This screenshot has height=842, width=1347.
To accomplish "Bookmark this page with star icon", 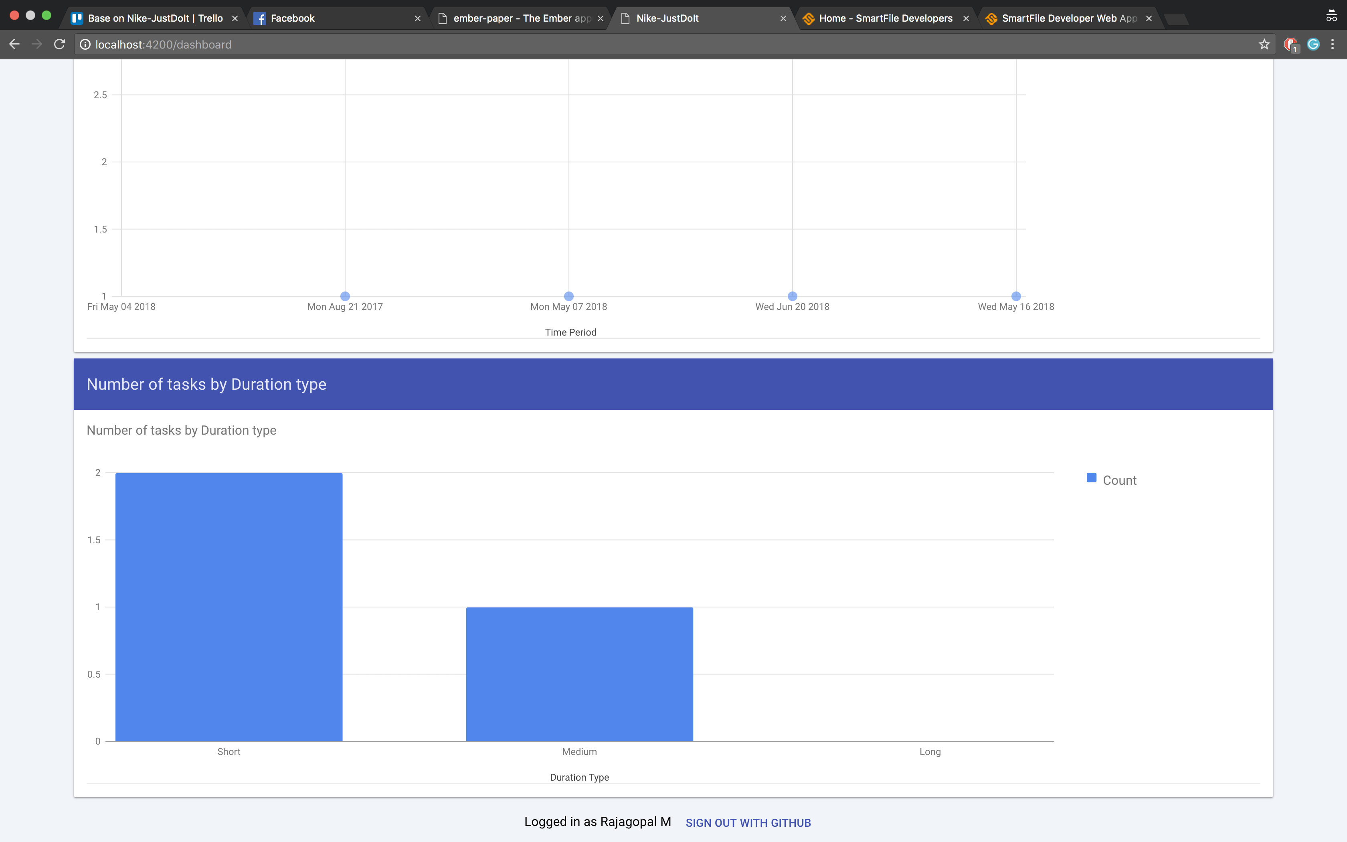I will [x=1264, y=45].
